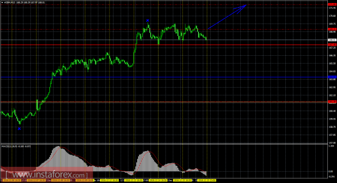Click the 2016.12.12 16:30 date marker

click(109, 180)
